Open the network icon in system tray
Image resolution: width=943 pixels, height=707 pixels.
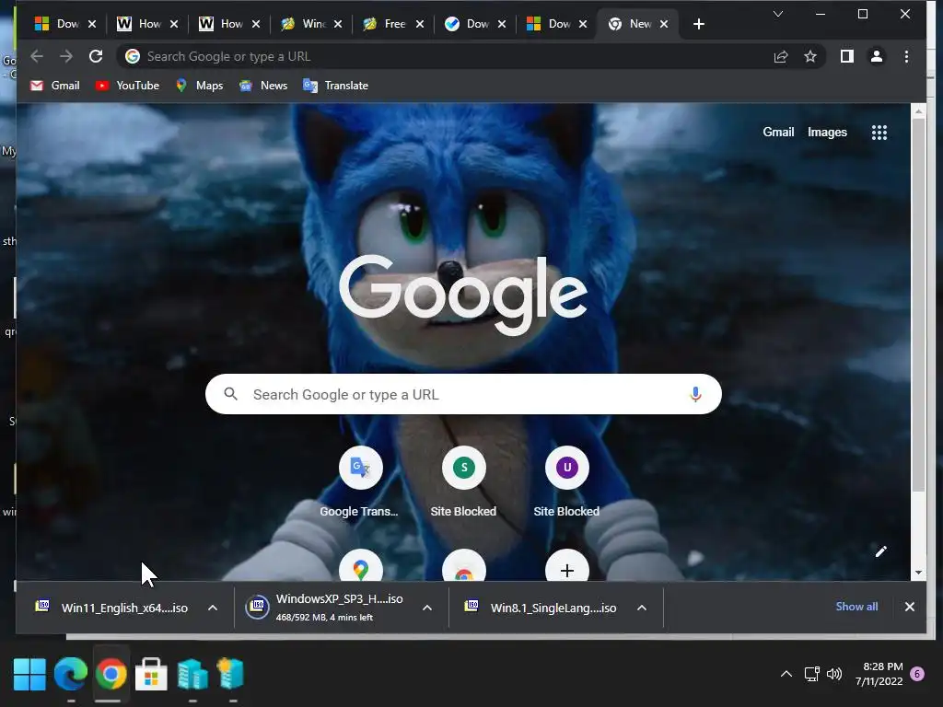[811, 674]
